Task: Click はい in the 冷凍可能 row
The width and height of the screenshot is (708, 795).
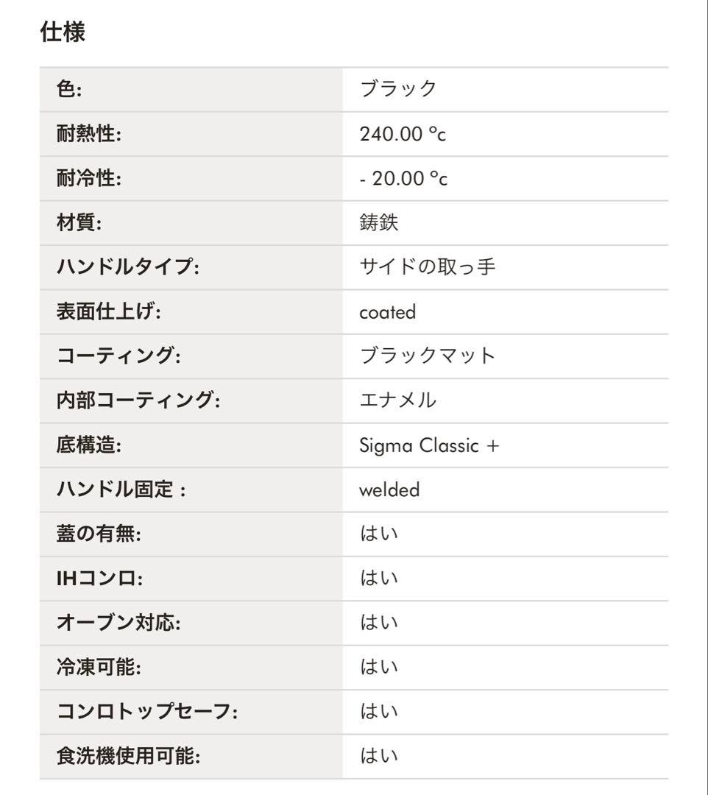Action: (x=379, y=667)
